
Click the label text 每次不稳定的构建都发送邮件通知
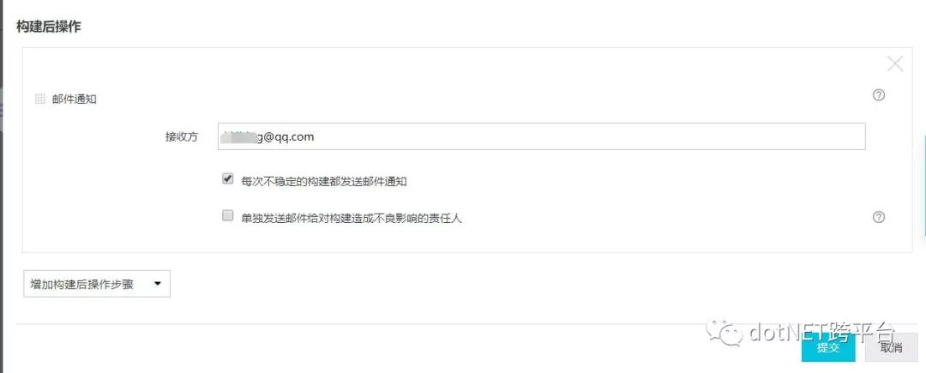[x=324, y=182]
